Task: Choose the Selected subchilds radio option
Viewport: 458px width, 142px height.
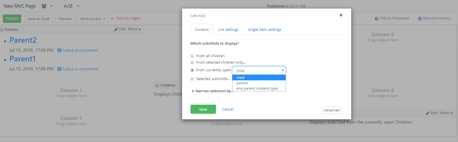Action: point(192,79)
